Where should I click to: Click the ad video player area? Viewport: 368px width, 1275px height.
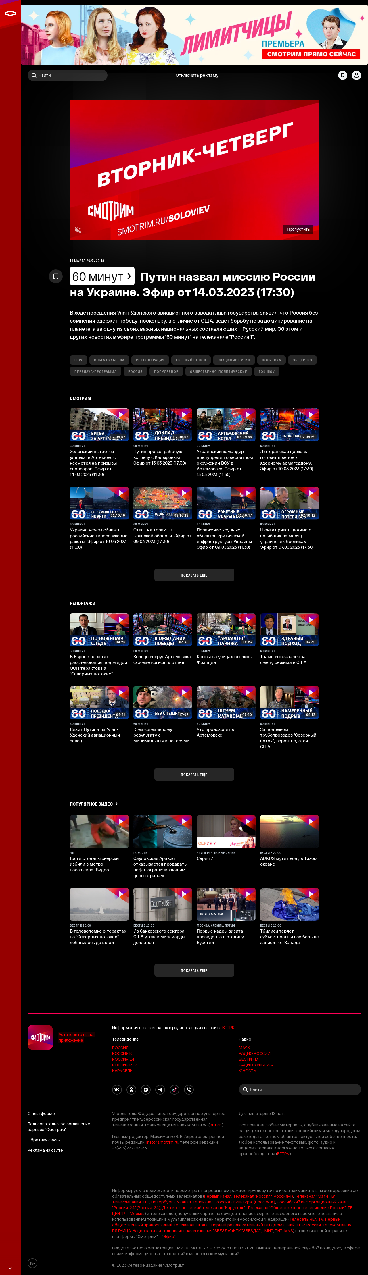point(194,170)
